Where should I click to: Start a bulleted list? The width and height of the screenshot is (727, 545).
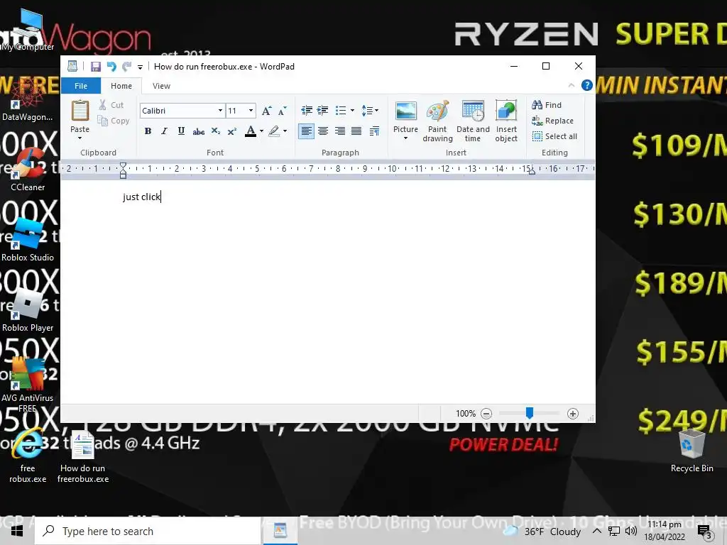click(341, 110)
